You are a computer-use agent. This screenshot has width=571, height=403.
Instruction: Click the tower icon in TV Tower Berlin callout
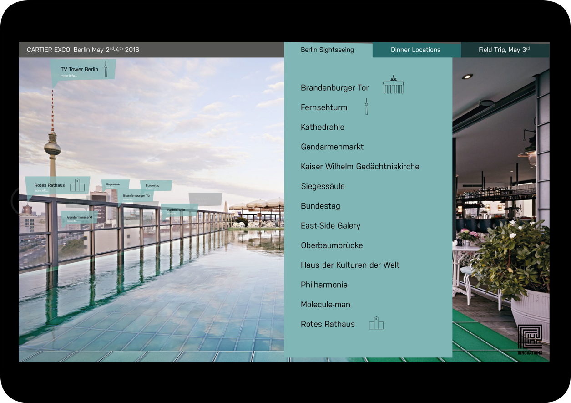[106, 69]
